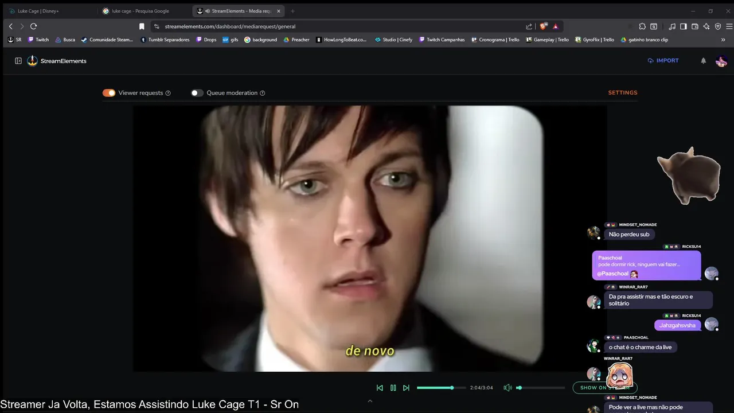Viewport: 734px width, 413px height.
Task: Open Busca bookmark
Action: pos(65,40)
